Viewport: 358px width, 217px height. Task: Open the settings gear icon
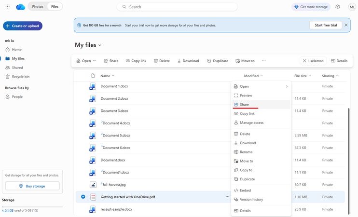pos(337,7)
